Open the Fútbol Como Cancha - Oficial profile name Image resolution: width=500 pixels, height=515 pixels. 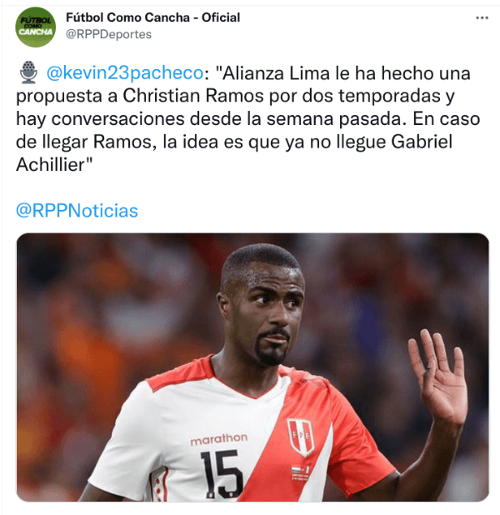[152, 17]
